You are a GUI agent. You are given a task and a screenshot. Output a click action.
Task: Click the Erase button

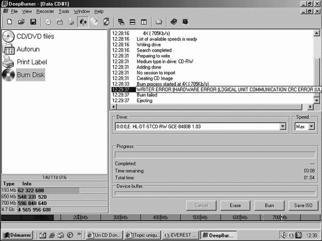(235, 205)
